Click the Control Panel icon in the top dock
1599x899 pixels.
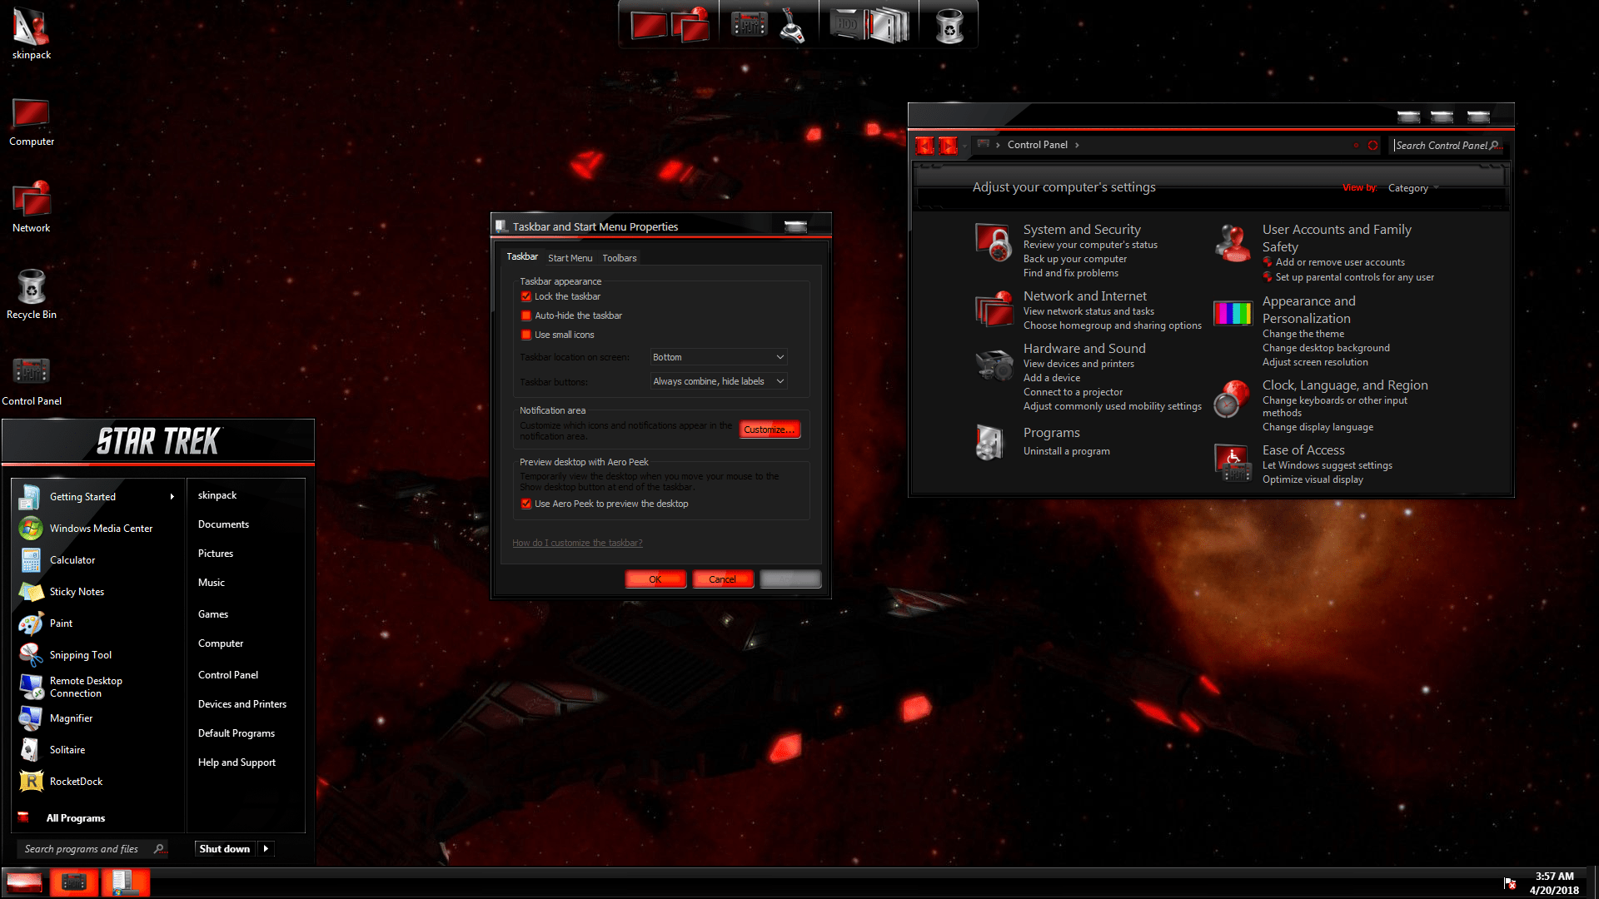[749, 25]
